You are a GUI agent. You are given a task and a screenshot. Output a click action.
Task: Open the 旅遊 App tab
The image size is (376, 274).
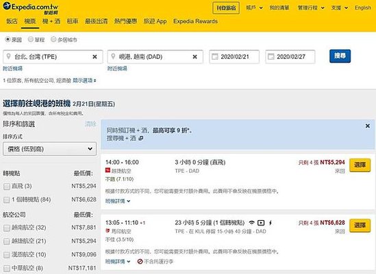click(155, 21)
